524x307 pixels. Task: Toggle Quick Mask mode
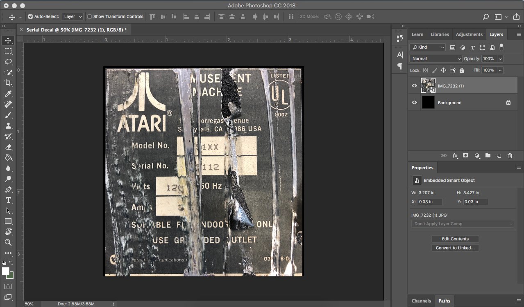point(8,286)
